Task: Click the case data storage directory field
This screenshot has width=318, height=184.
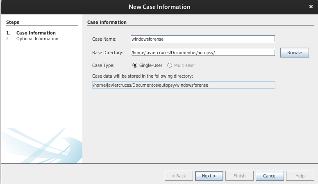Action: pos(184,85)
